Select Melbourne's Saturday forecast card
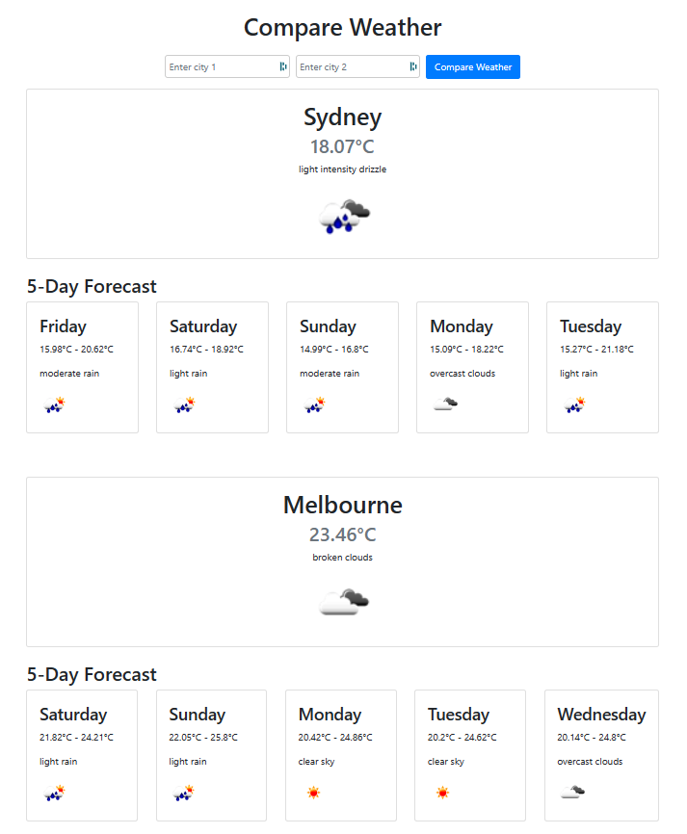The width and height of the screenshot is (687, 834). (82, 755)
